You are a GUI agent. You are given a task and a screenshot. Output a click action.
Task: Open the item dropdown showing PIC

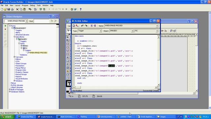[157, 31]
